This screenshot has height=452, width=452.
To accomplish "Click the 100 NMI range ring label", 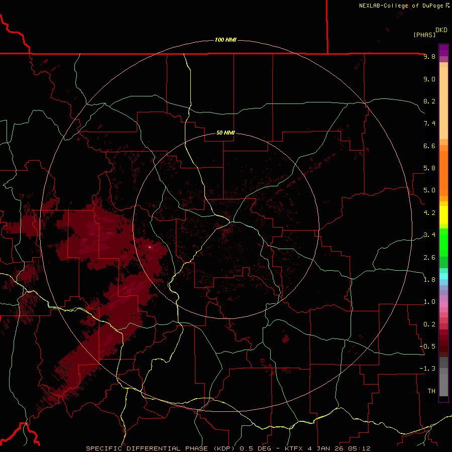I will click(225, 40).
